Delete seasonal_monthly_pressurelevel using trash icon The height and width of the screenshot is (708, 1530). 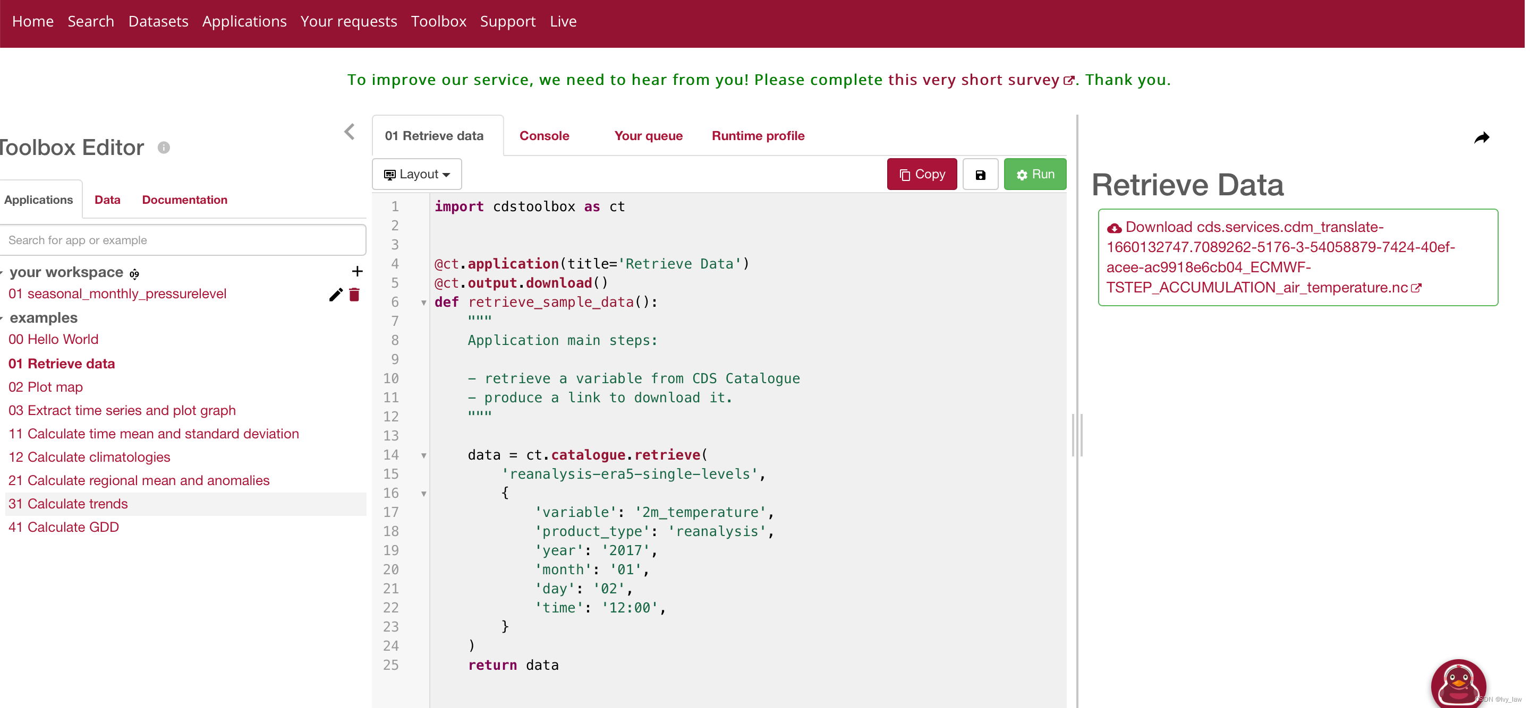coord(355,295)
